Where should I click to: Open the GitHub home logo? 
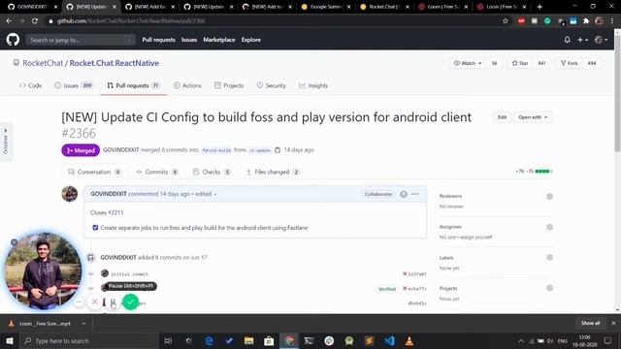13,40
